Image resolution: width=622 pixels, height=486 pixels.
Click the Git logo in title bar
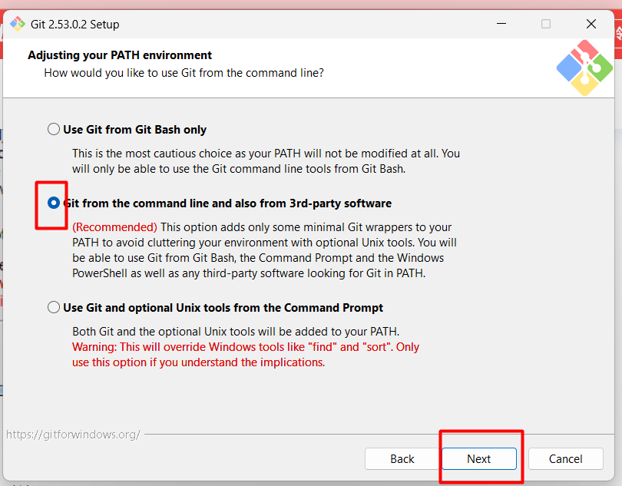click(x=18, y=25)
